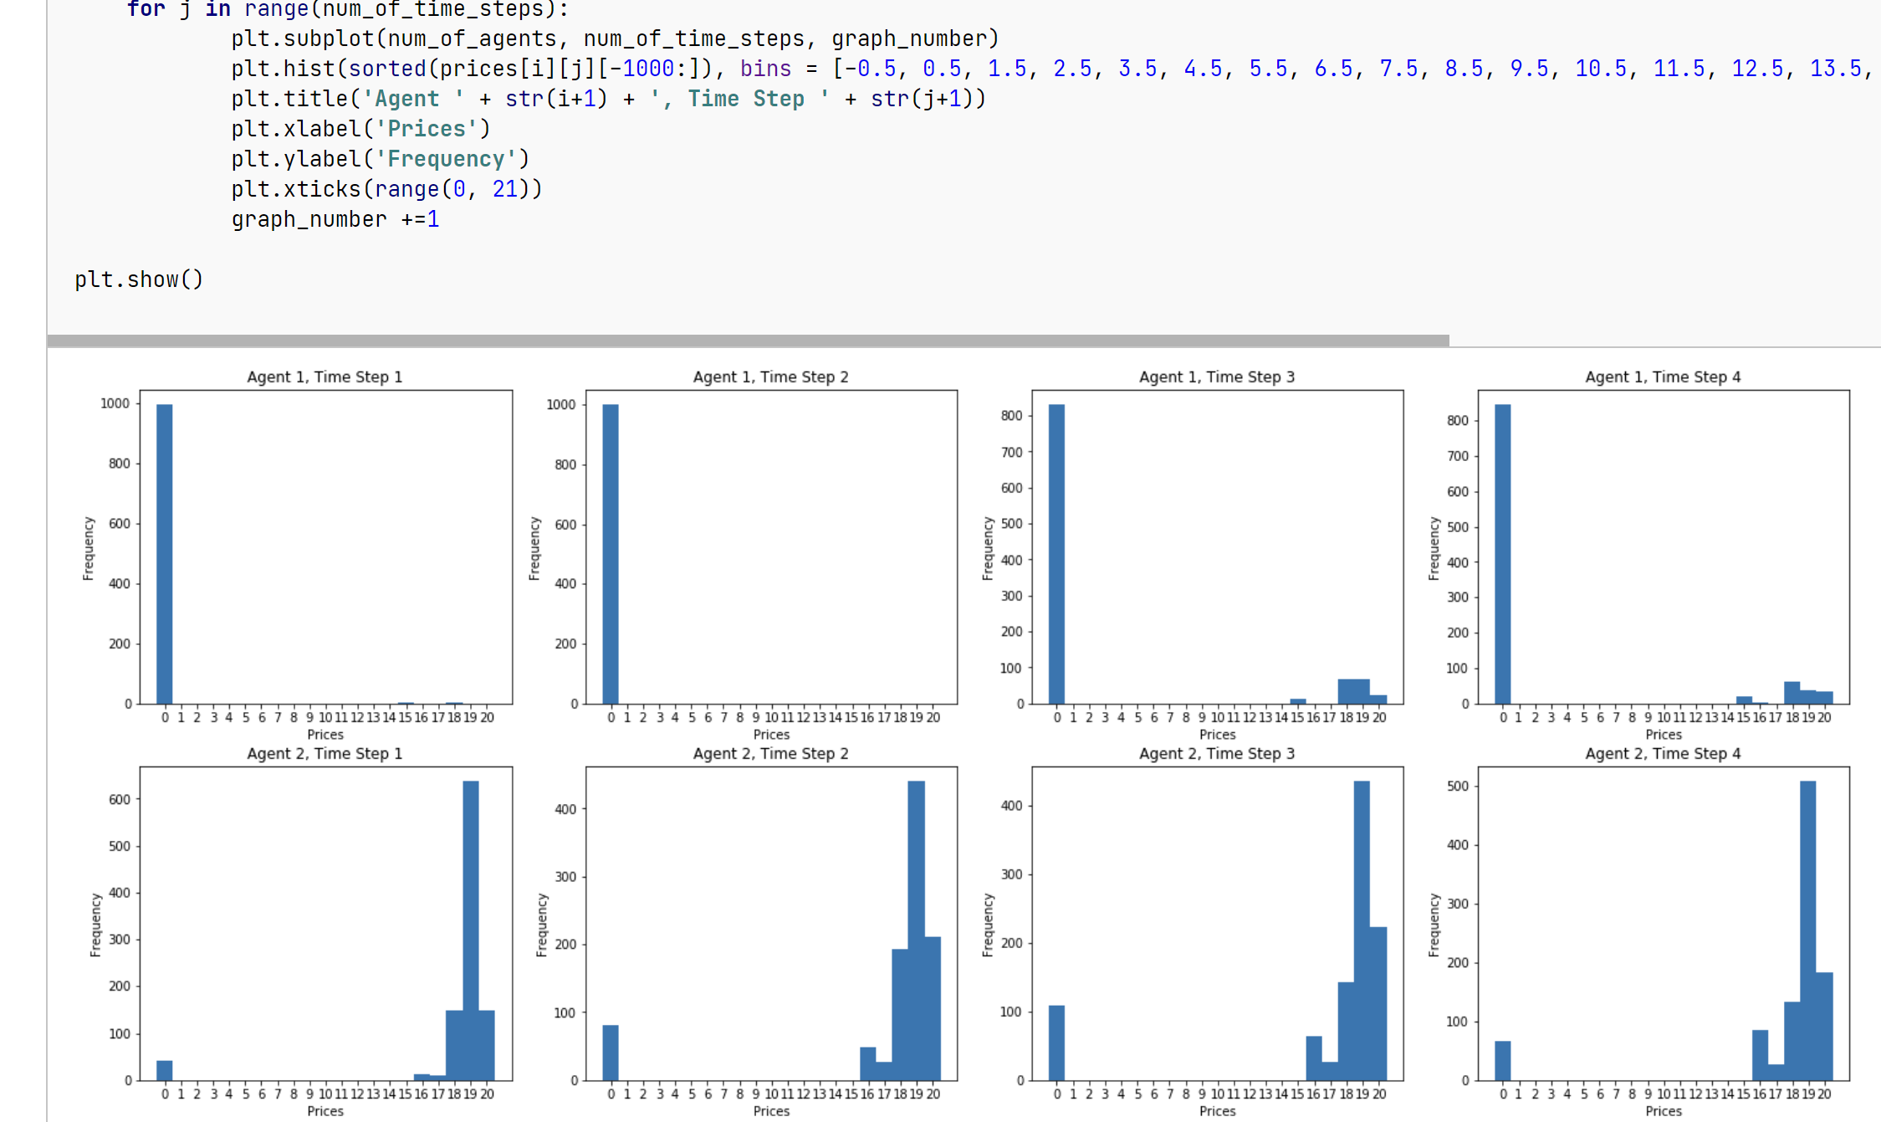
Task: Click the plt.title code line
Action: coord(609,99)
